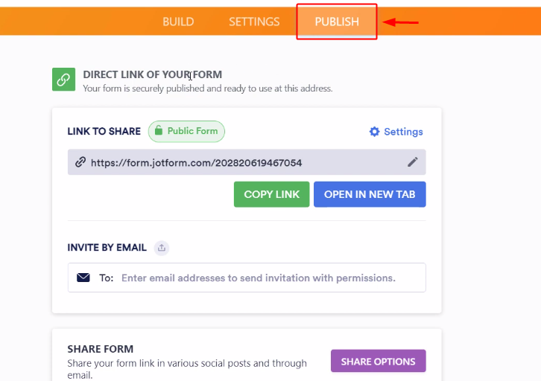Open the SETTINGS tab
The image size is (541, 381).
coord(254,22)
